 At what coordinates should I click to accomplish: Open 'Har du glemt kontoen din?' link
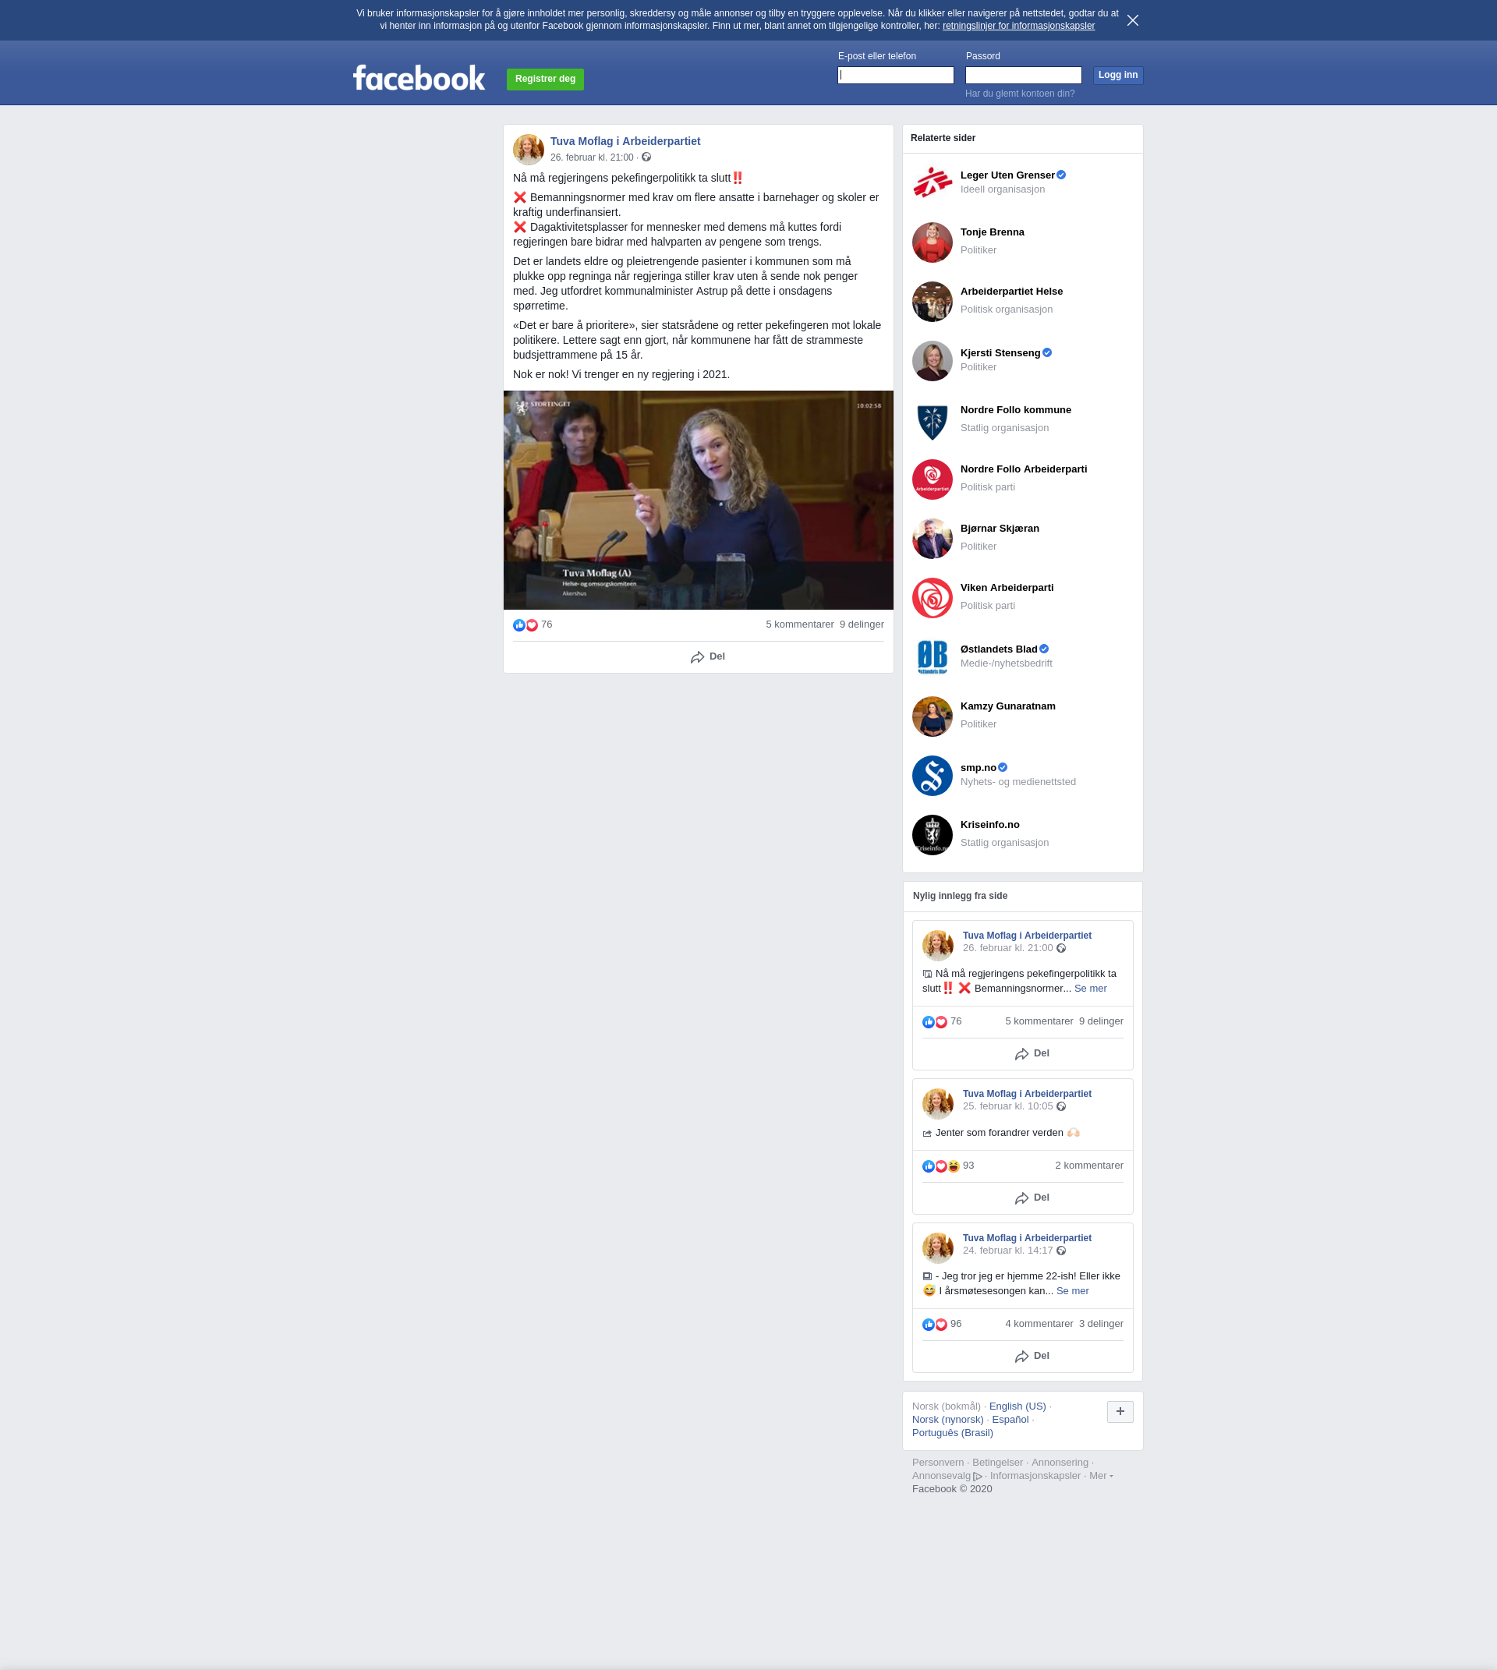[1019, 94]
